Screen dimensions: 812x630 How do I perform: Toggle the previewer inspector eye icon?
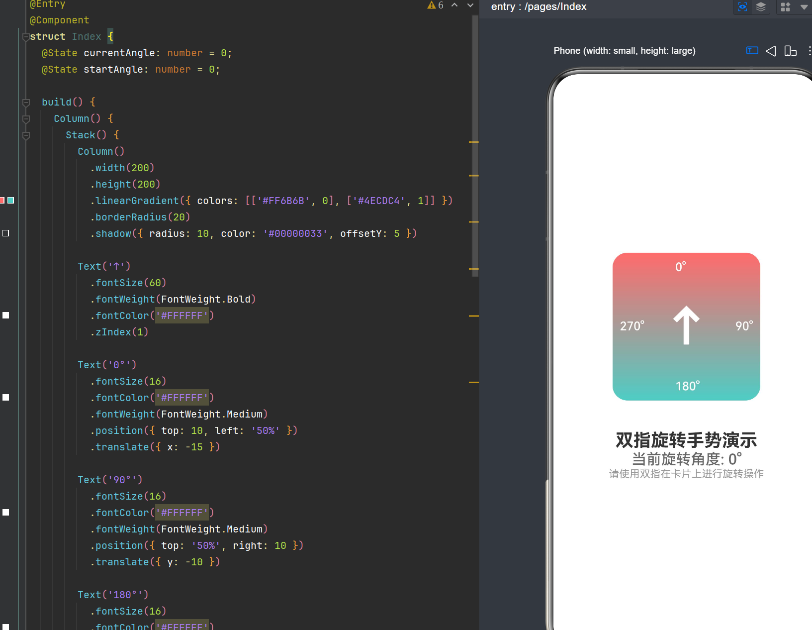click(x=742, y=6)
